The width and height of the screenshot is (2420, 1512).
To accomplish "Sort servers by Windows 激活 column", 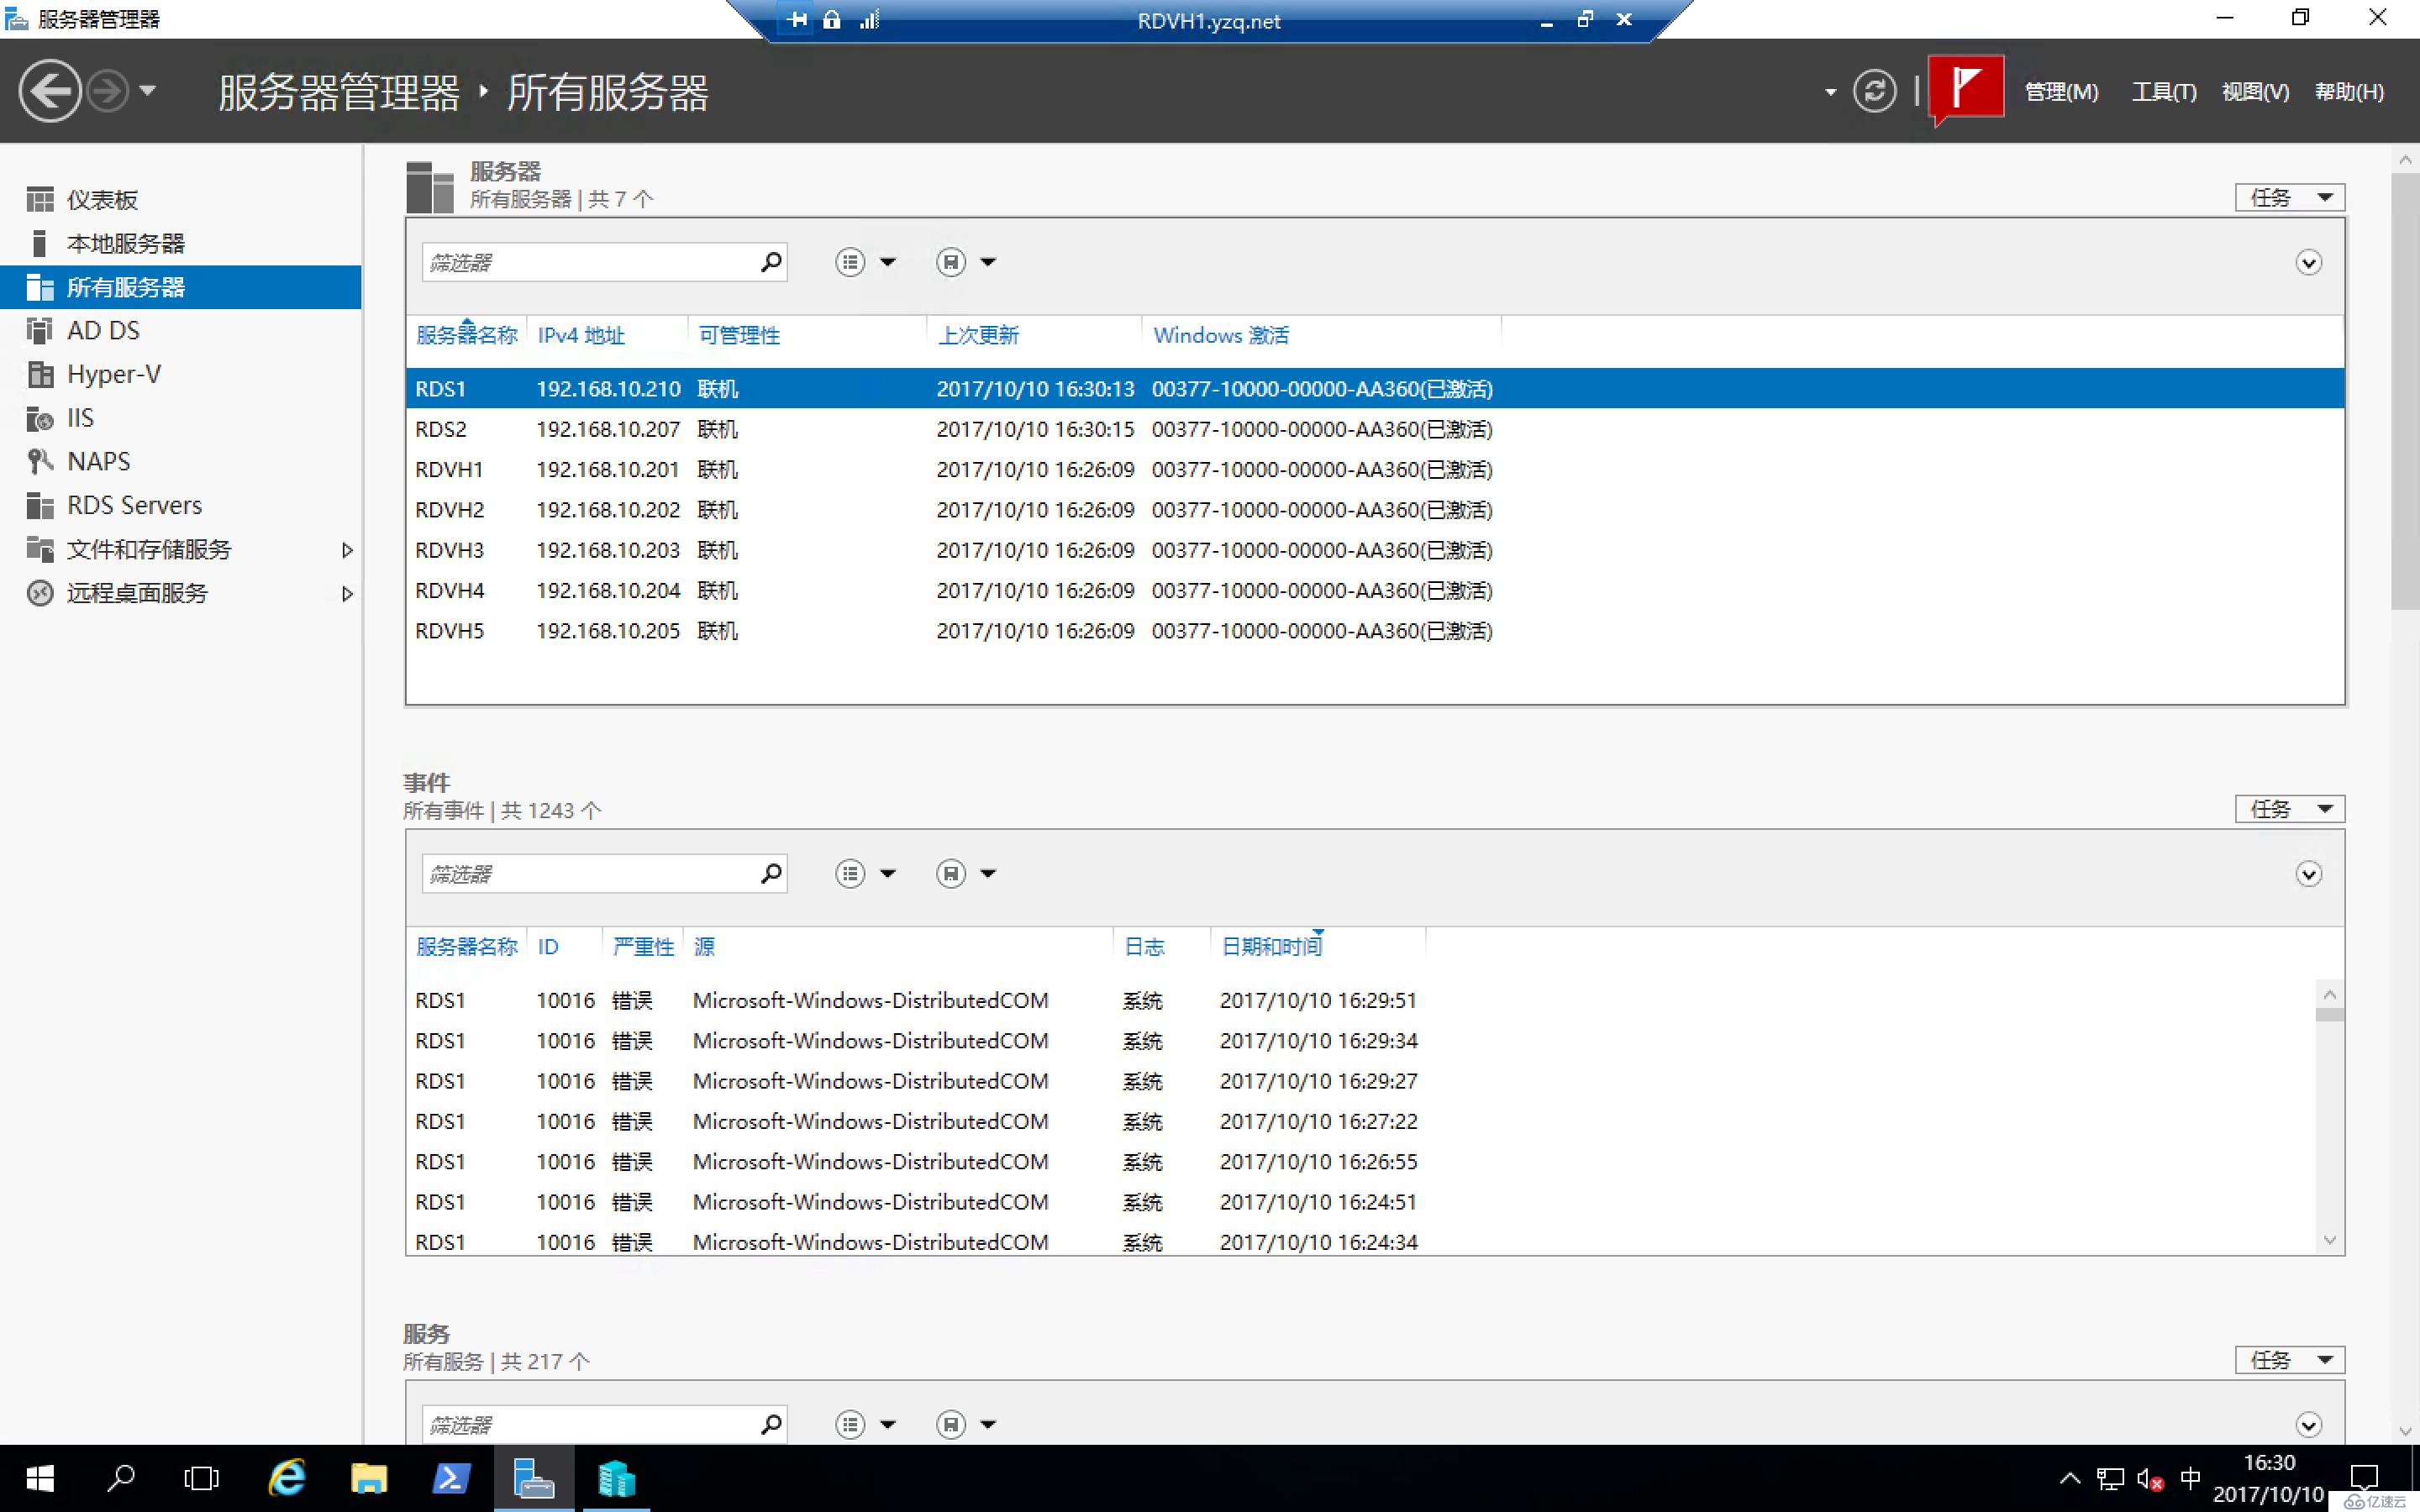I will (1221, 336).
